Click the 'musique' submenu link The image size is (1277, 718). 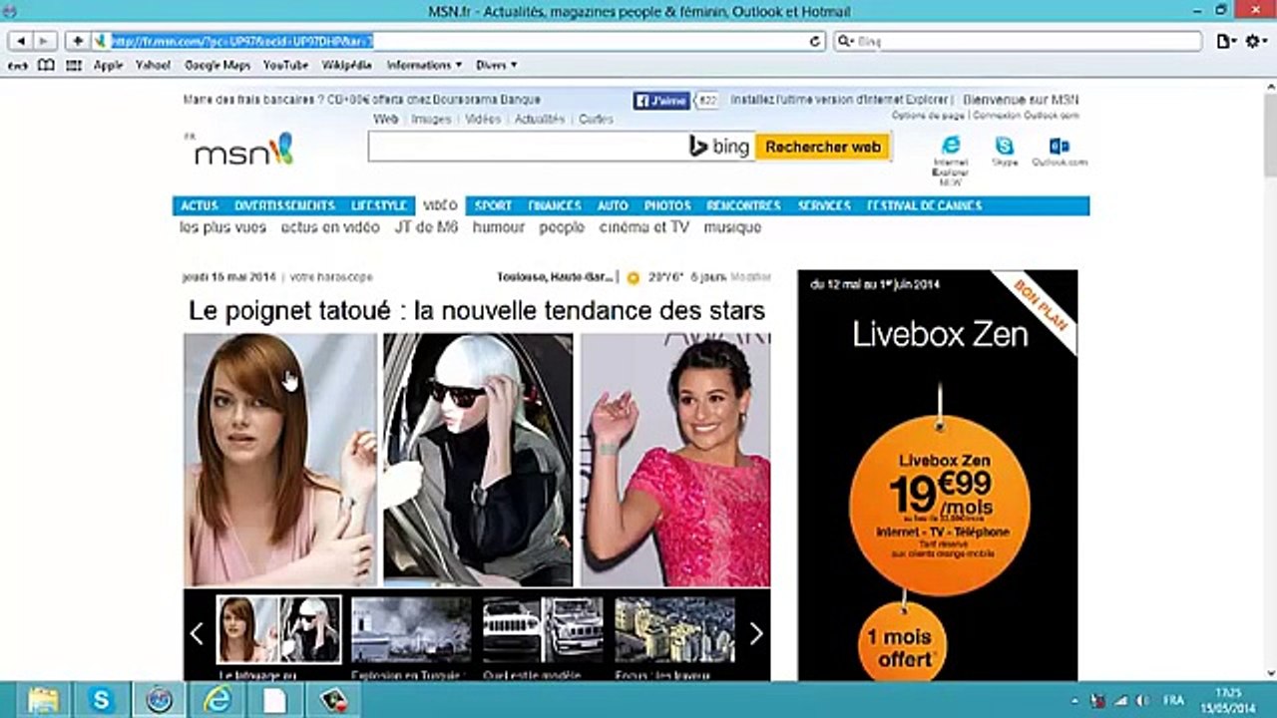[732, 227]
